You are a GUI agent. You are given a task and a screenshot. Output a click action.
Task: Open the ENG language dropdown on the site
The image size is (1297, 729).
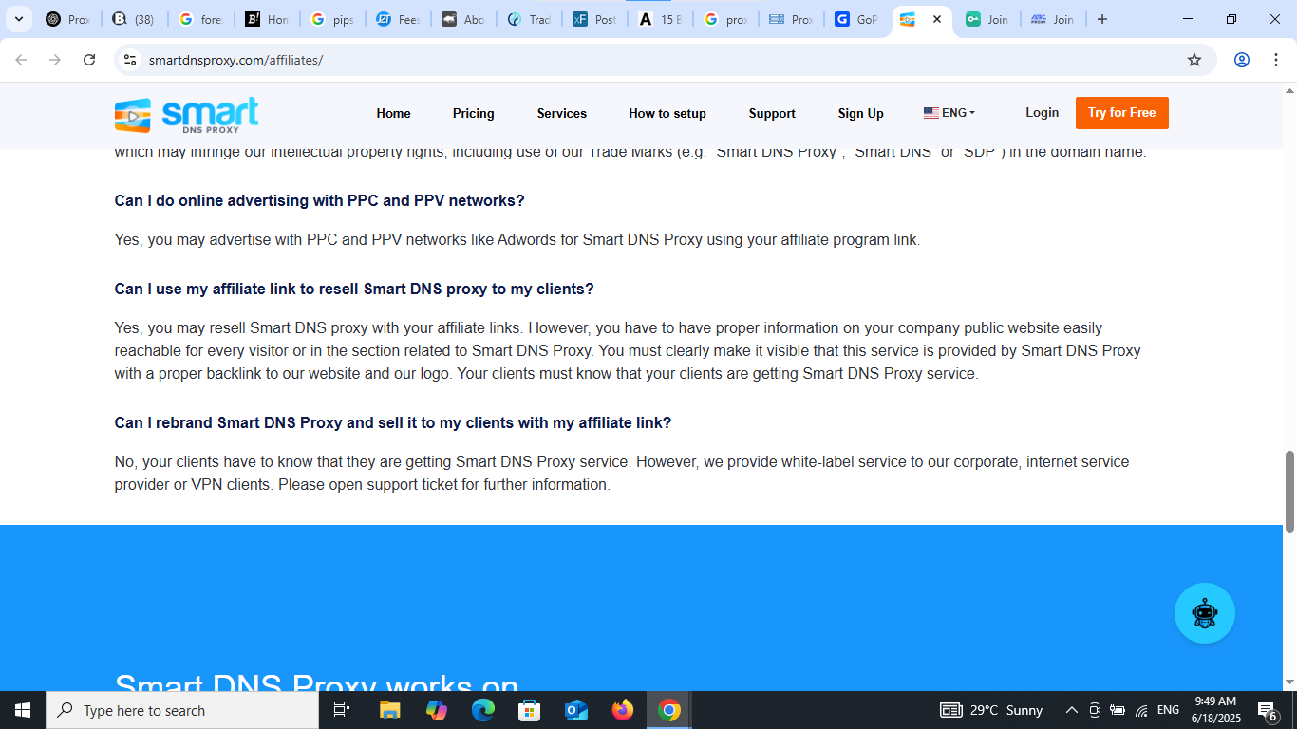[949, 112]
